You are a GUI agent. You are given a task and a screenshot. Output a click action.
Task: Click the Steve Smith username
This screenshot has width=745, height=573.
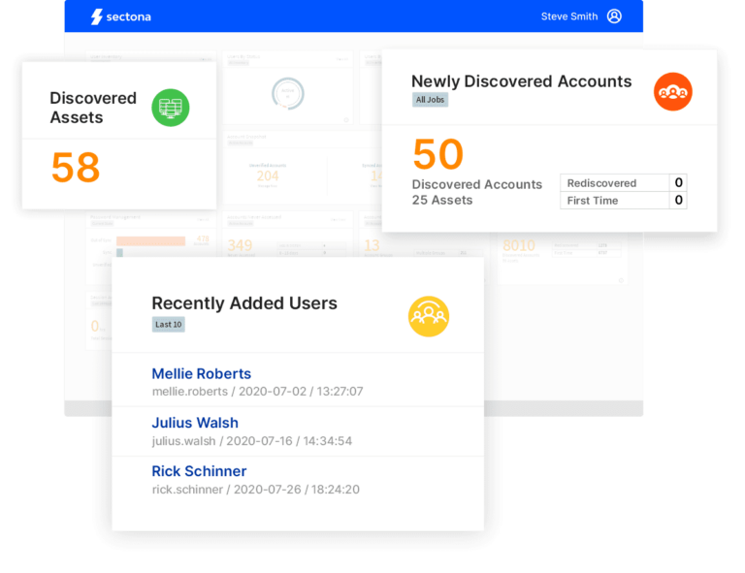point(569,16)
